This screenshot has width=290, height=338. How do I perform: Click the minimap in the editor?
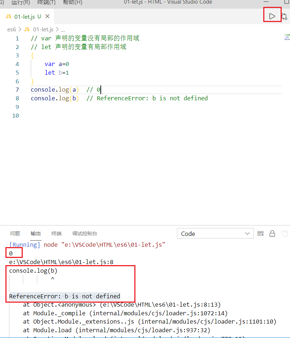287,37
